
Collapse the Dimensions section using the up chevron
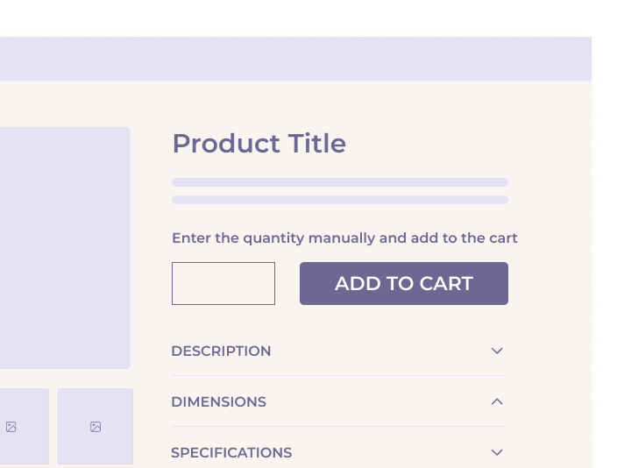[x=497, y=401]
